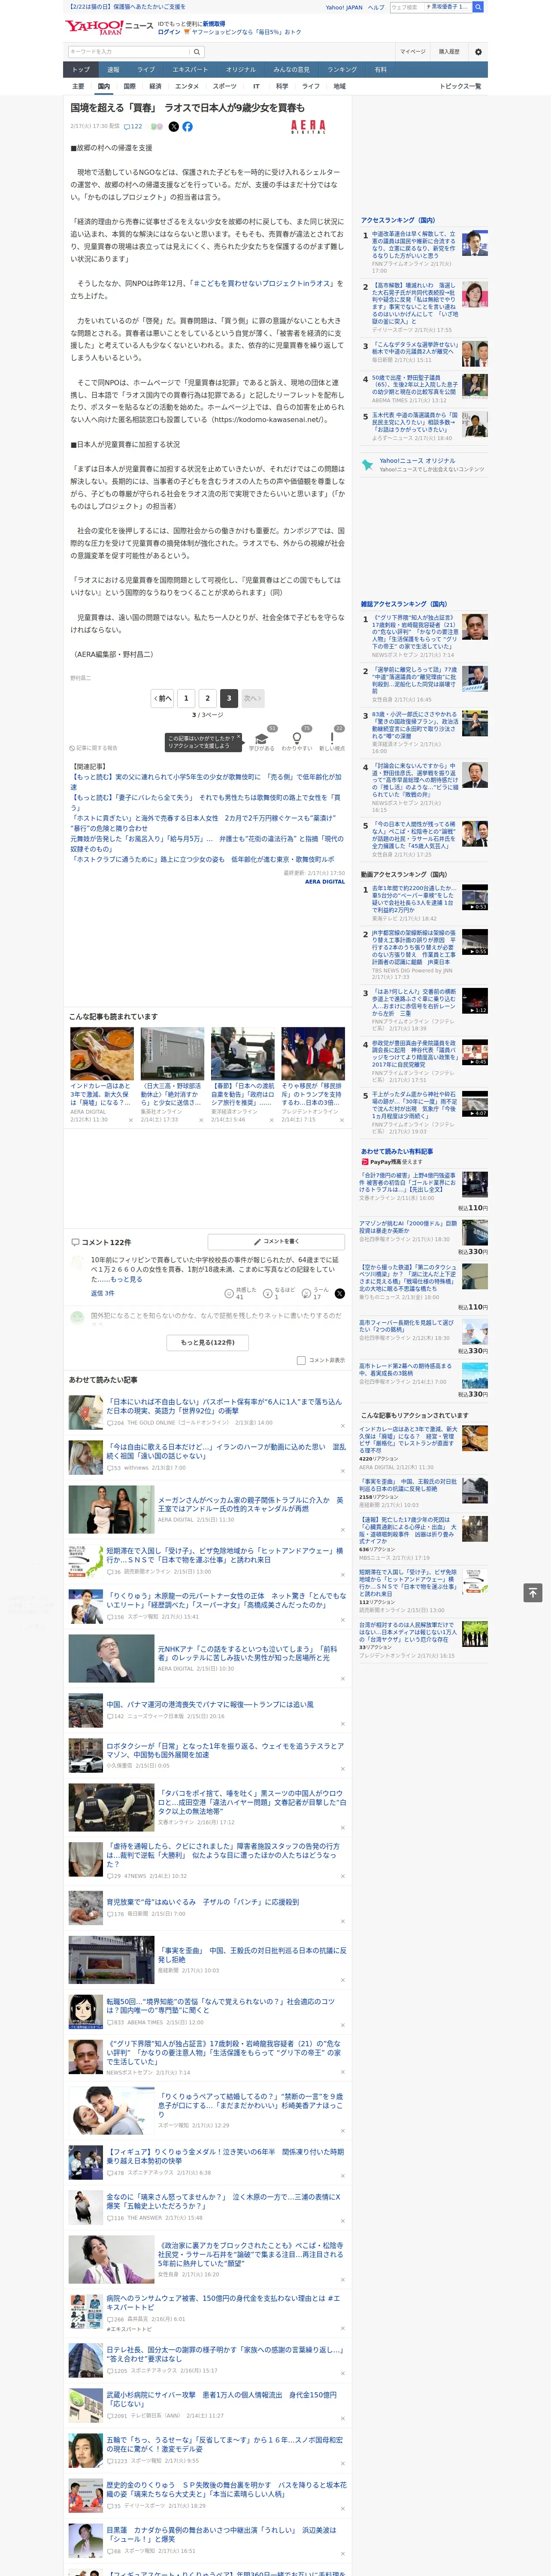Switch to the 速報 tab
Viewport: 551px width, 2576px height.
[x=113, y=70]
